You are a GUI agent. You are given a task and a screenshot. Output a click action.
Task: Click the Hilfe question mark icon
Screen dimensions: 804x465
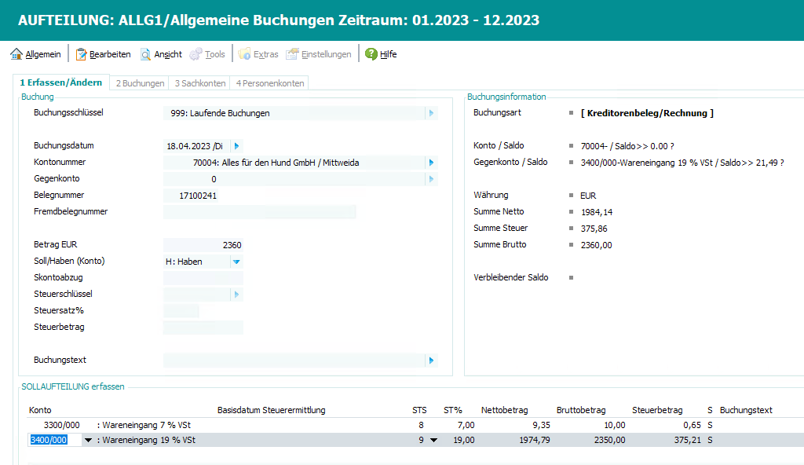click(371, 54)
